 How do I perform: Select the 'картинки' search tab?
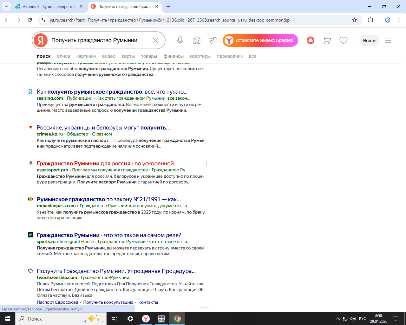click(x=86, y=56)
